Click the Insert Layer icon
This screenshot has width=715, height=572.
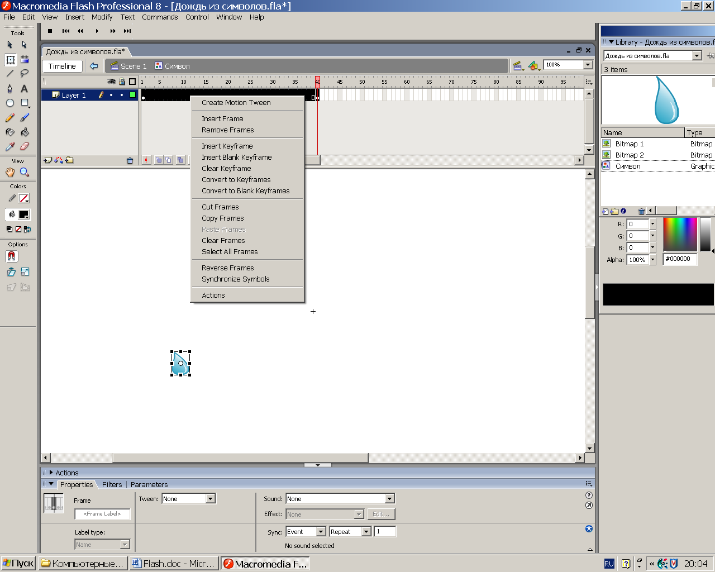(47, 160)
